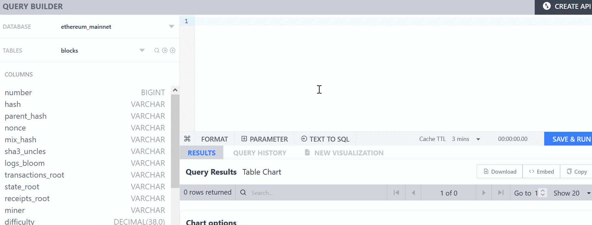Click the BIGINT type of number column

153,93
